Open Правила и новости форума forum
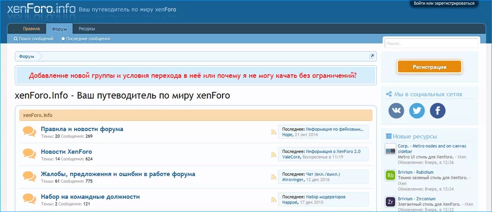Image resolution: width=492 pixels, height=212 pixels. coord(82,129)
